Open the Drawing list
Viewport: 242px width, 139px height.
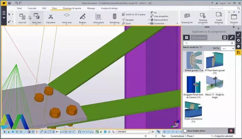point(187,18)
